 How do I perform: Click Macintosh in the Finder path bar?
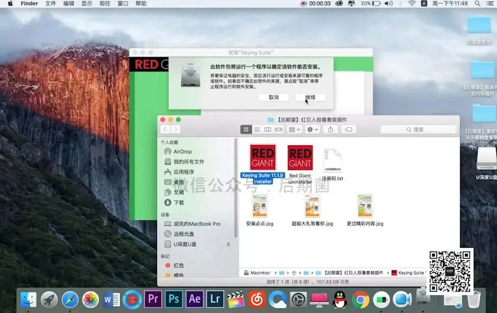(257, 273)
